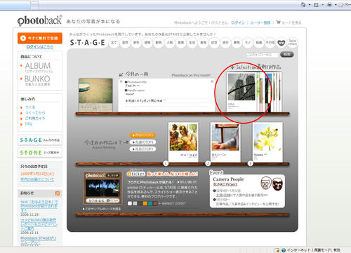Viewport: 351px width, 253px height.
Task: Click the photoback logo
Action: [40, 20]
